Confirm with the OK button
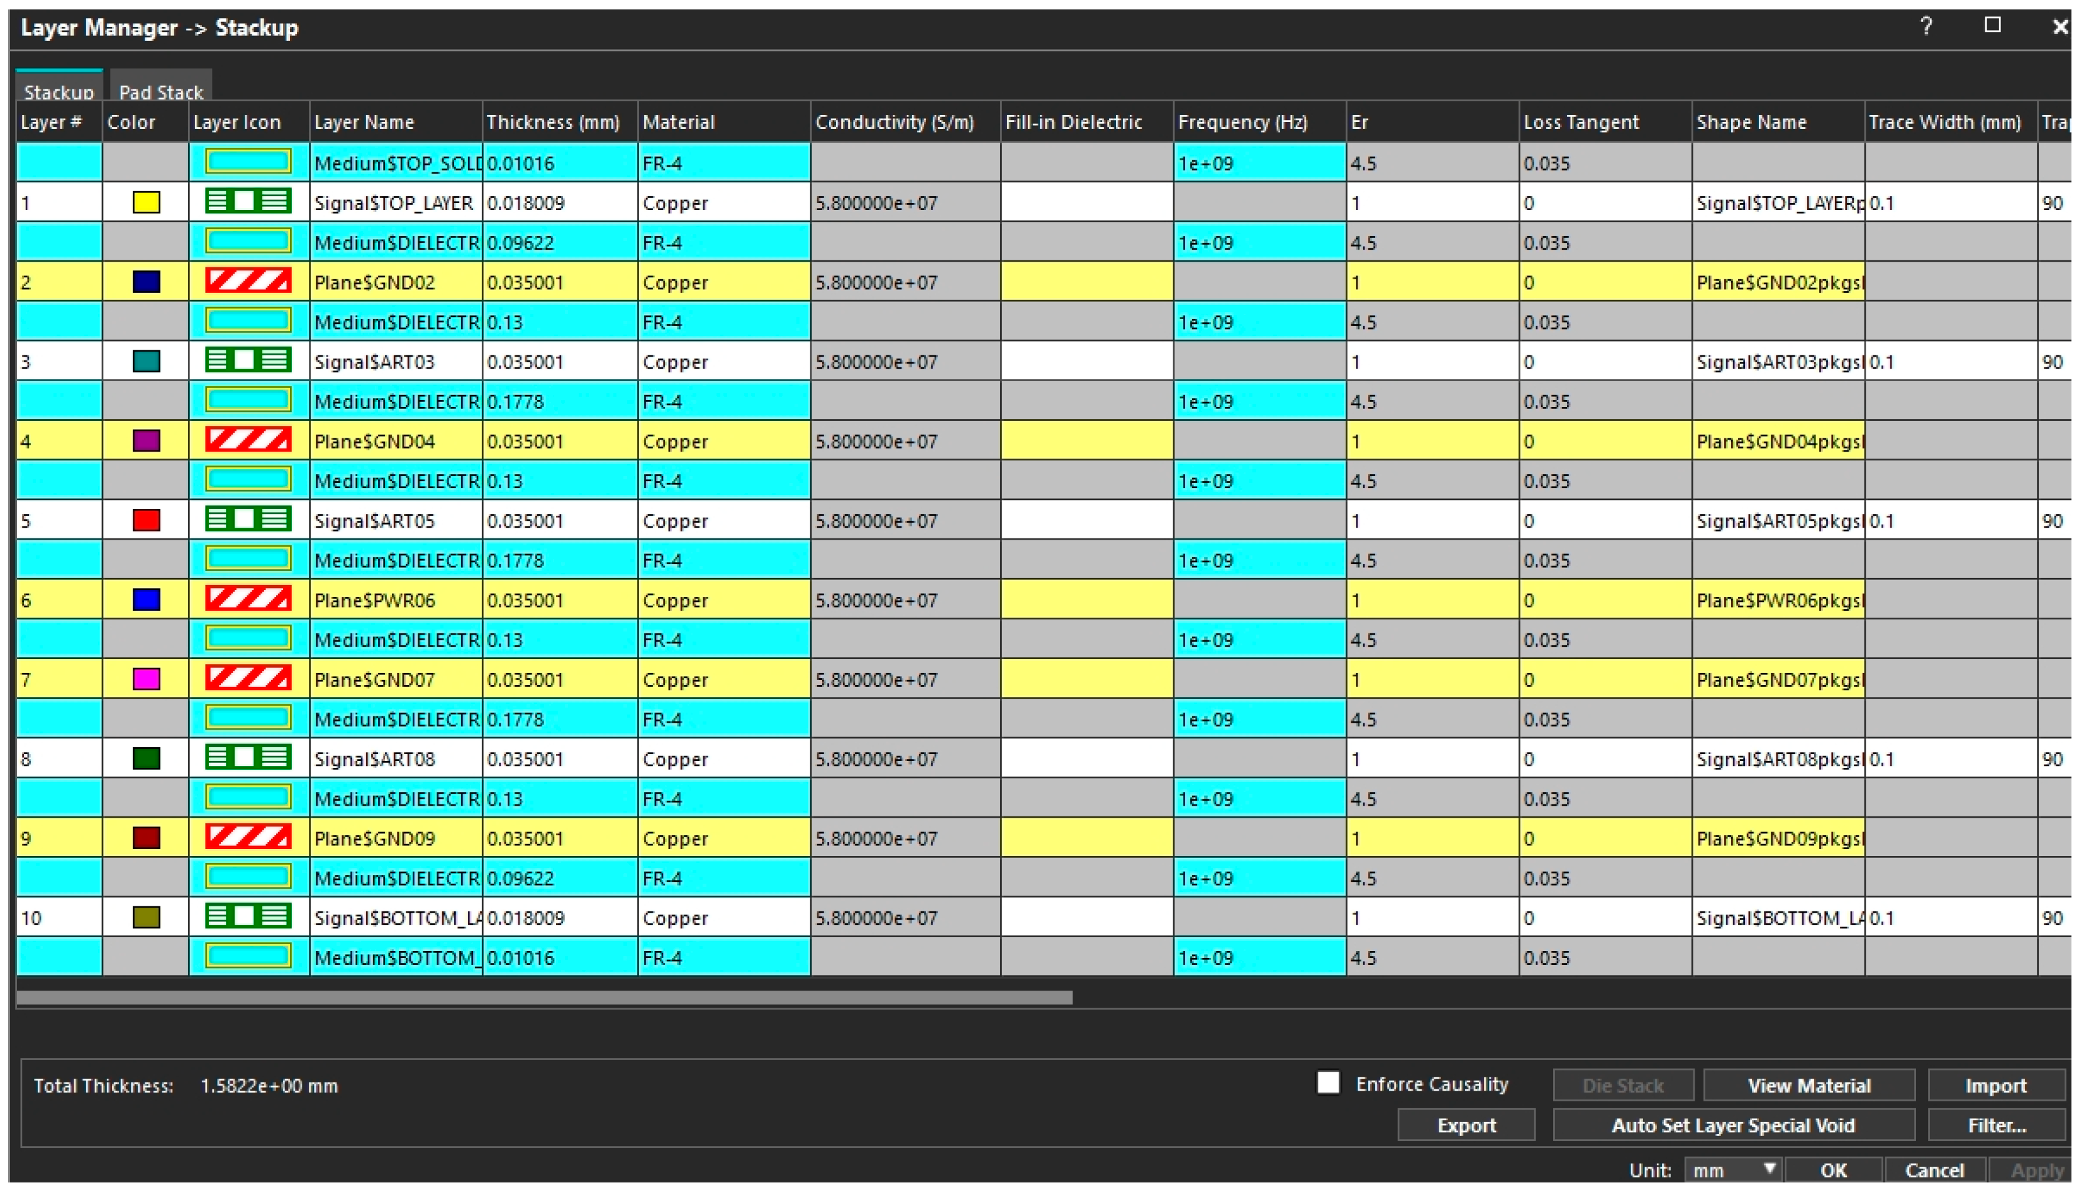 click(1833, 1171)
